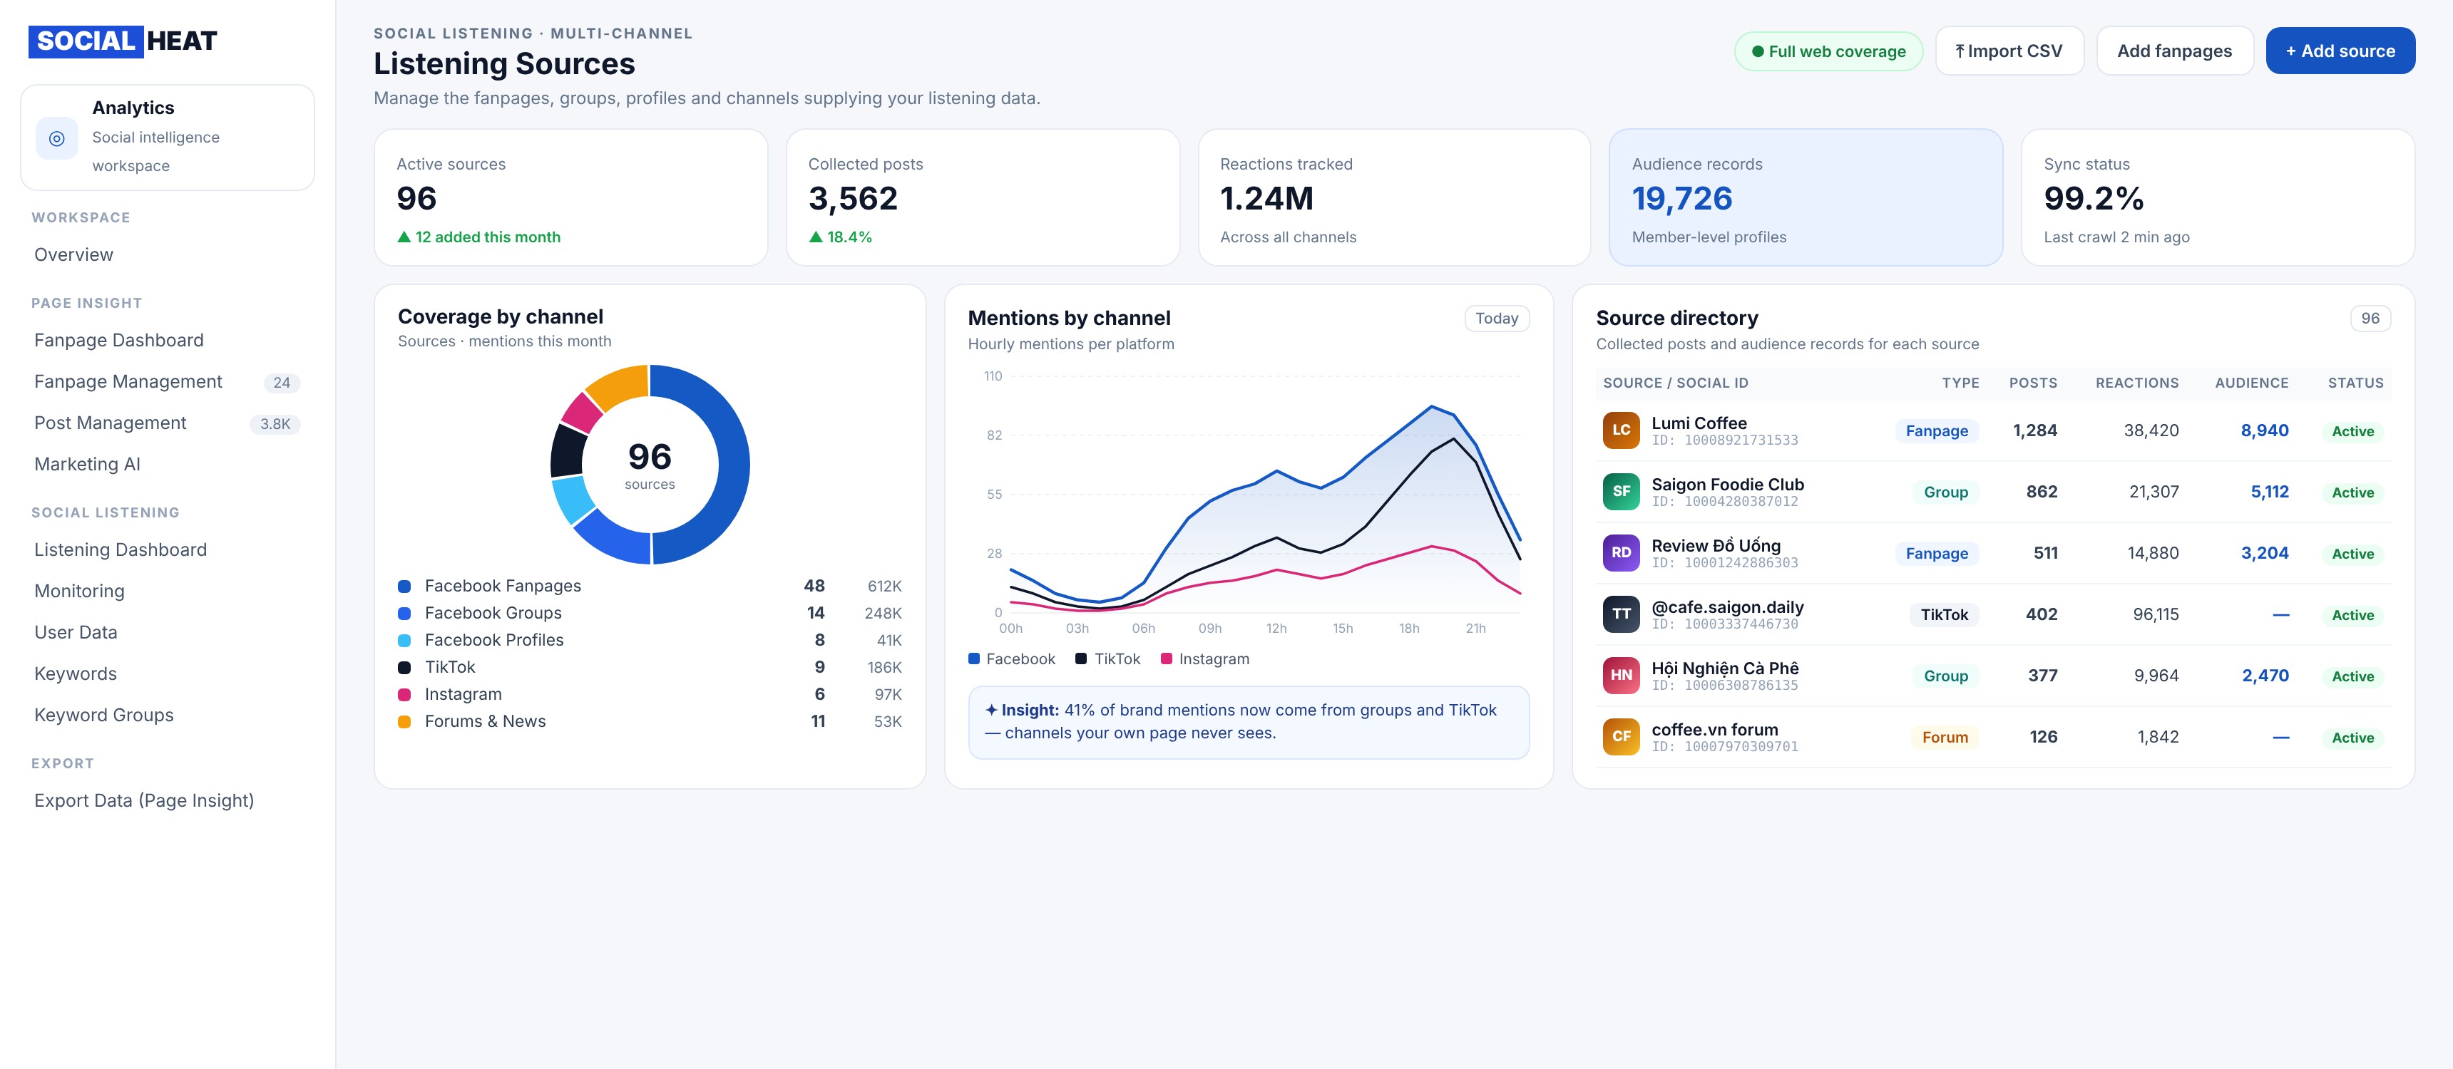
Task: Click the HN avatar for Hội Nghiện Cà Phê
Action: tap(1621, 675)
